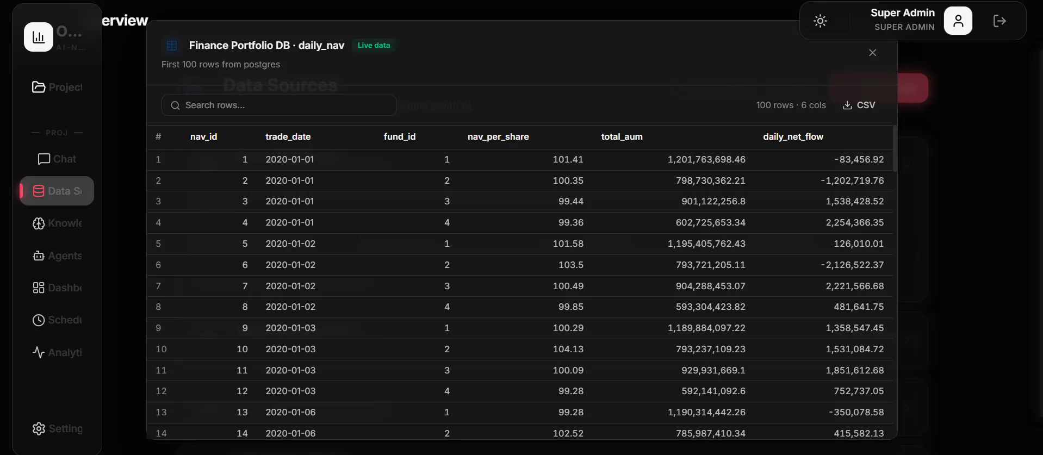1043x455 pixels.
Task: Click the 100 rows · 6 cols label
Action: click(x=791, y=105)
